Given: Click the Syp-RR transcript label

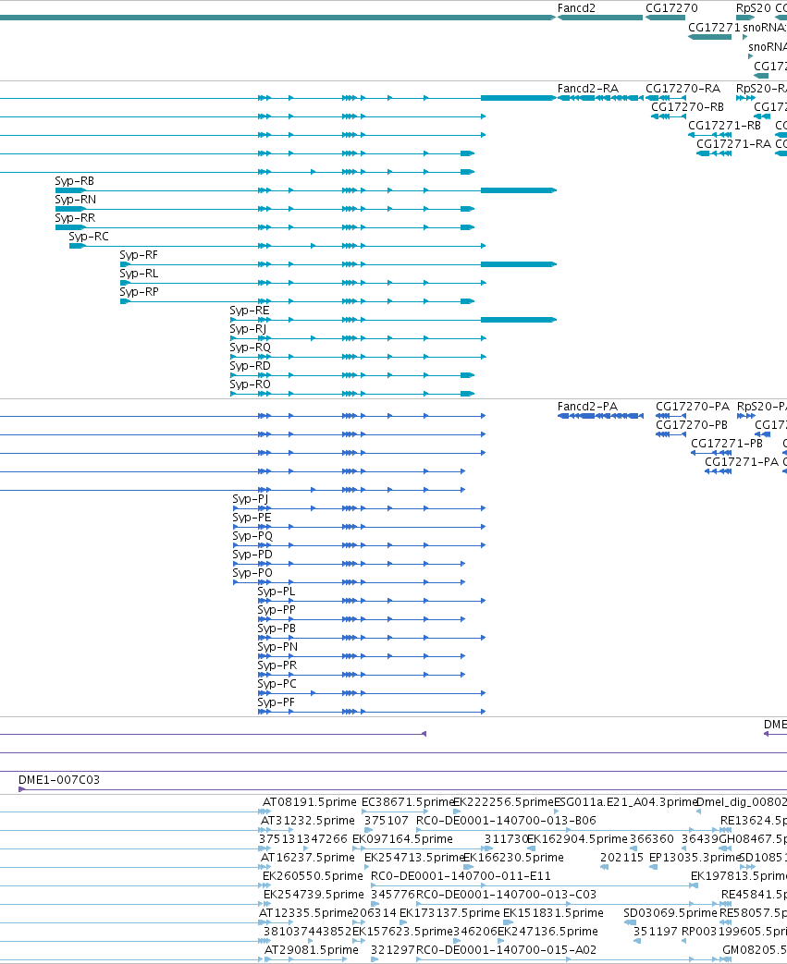Looking at the screenshot, I should click(x=75, y=218).
